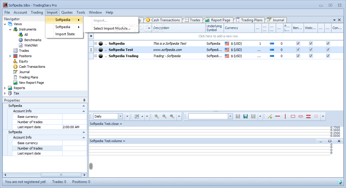This screenshot has height=188, width=346.
Task: Sort by Currency column header
Action: [239, 28]
